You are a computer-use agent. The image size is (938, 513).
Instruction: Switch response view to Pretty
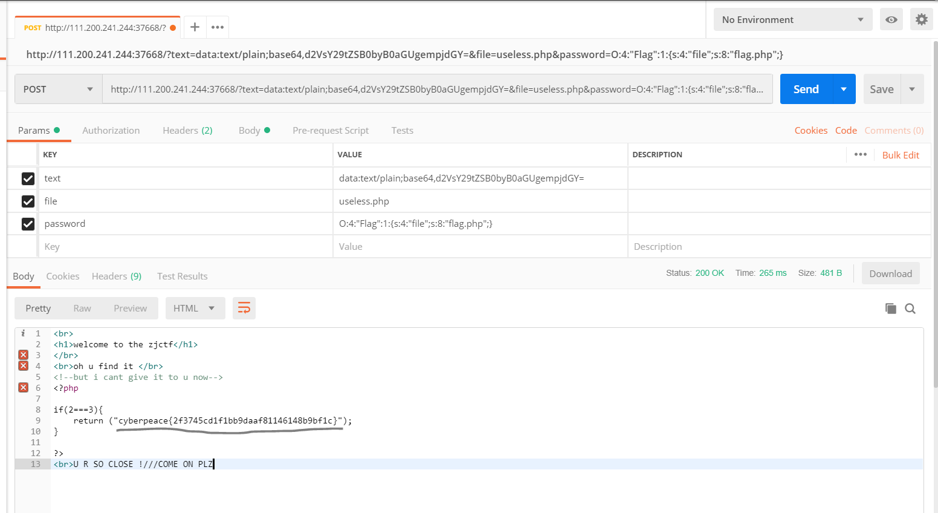[x=38, y=308]
